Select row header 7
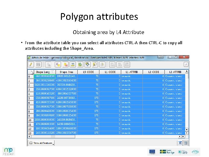 (31, 107)
